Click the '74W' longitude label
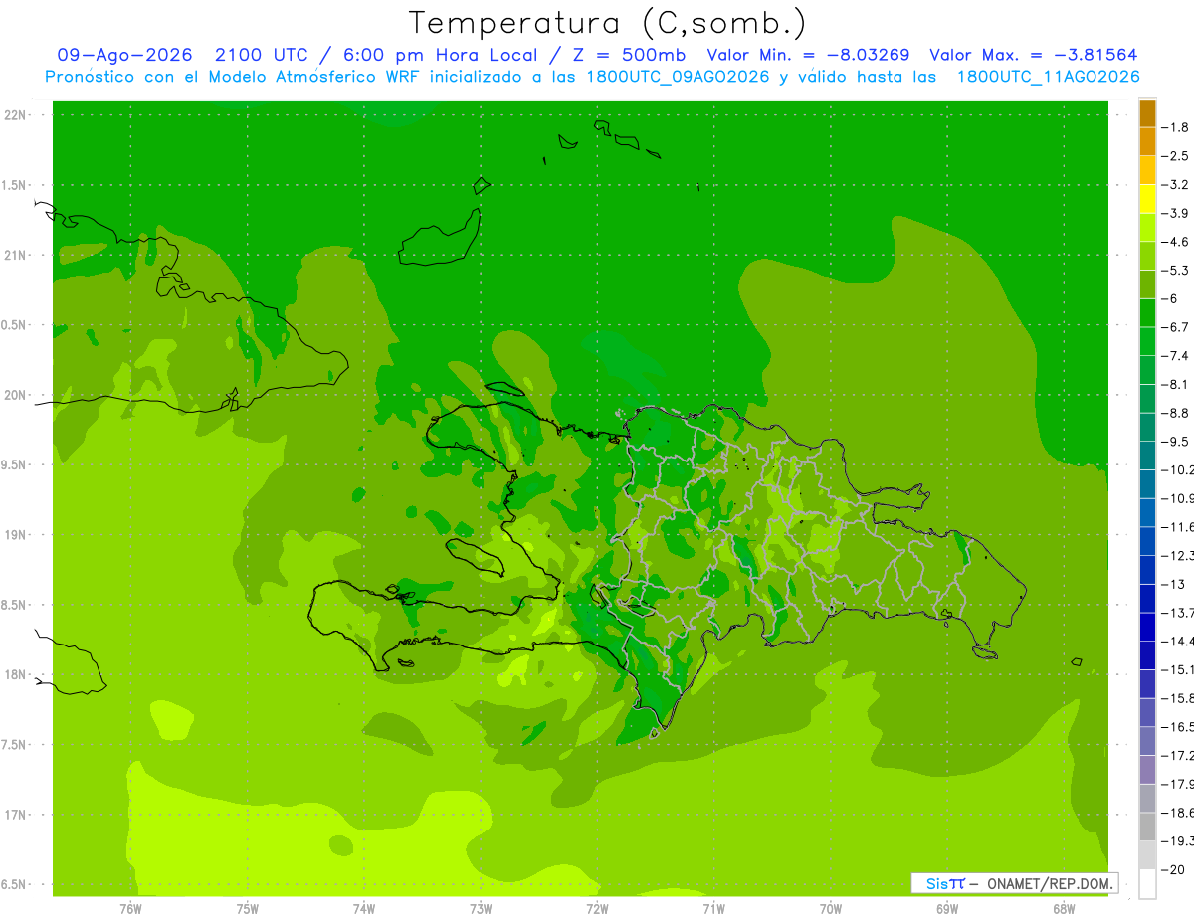Image resolution: width=1194 pixels, height=922 pixels. click(364, 908)
